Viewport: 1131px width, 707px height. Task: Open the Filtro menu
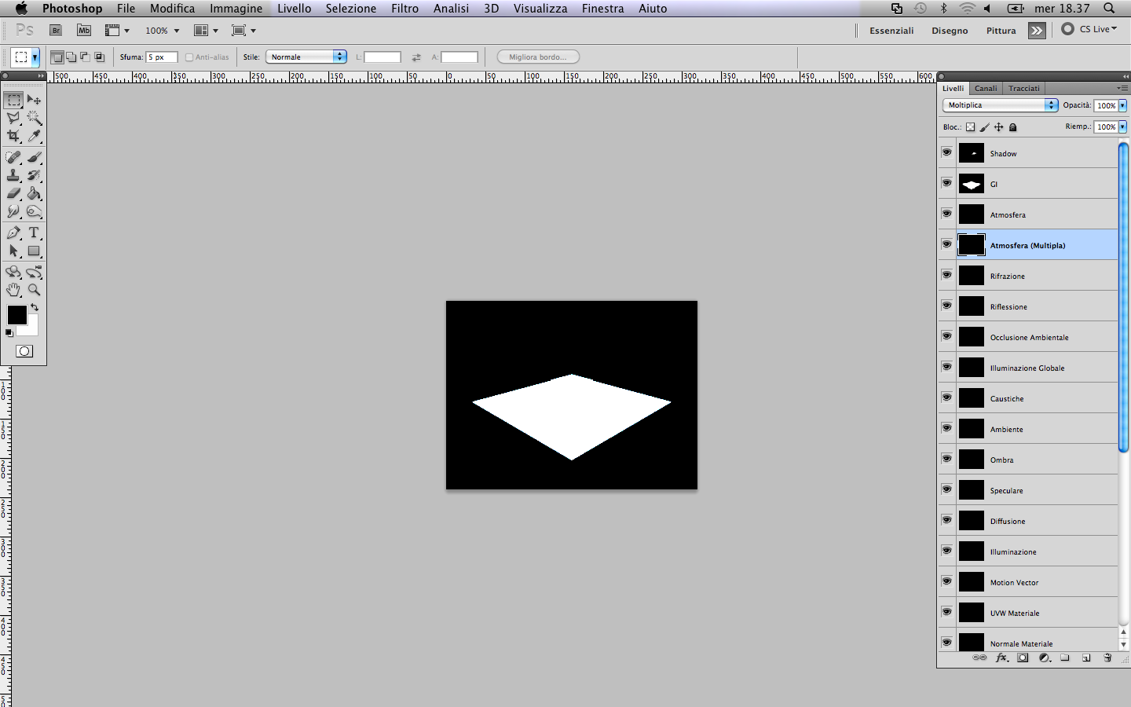[404, 9]
